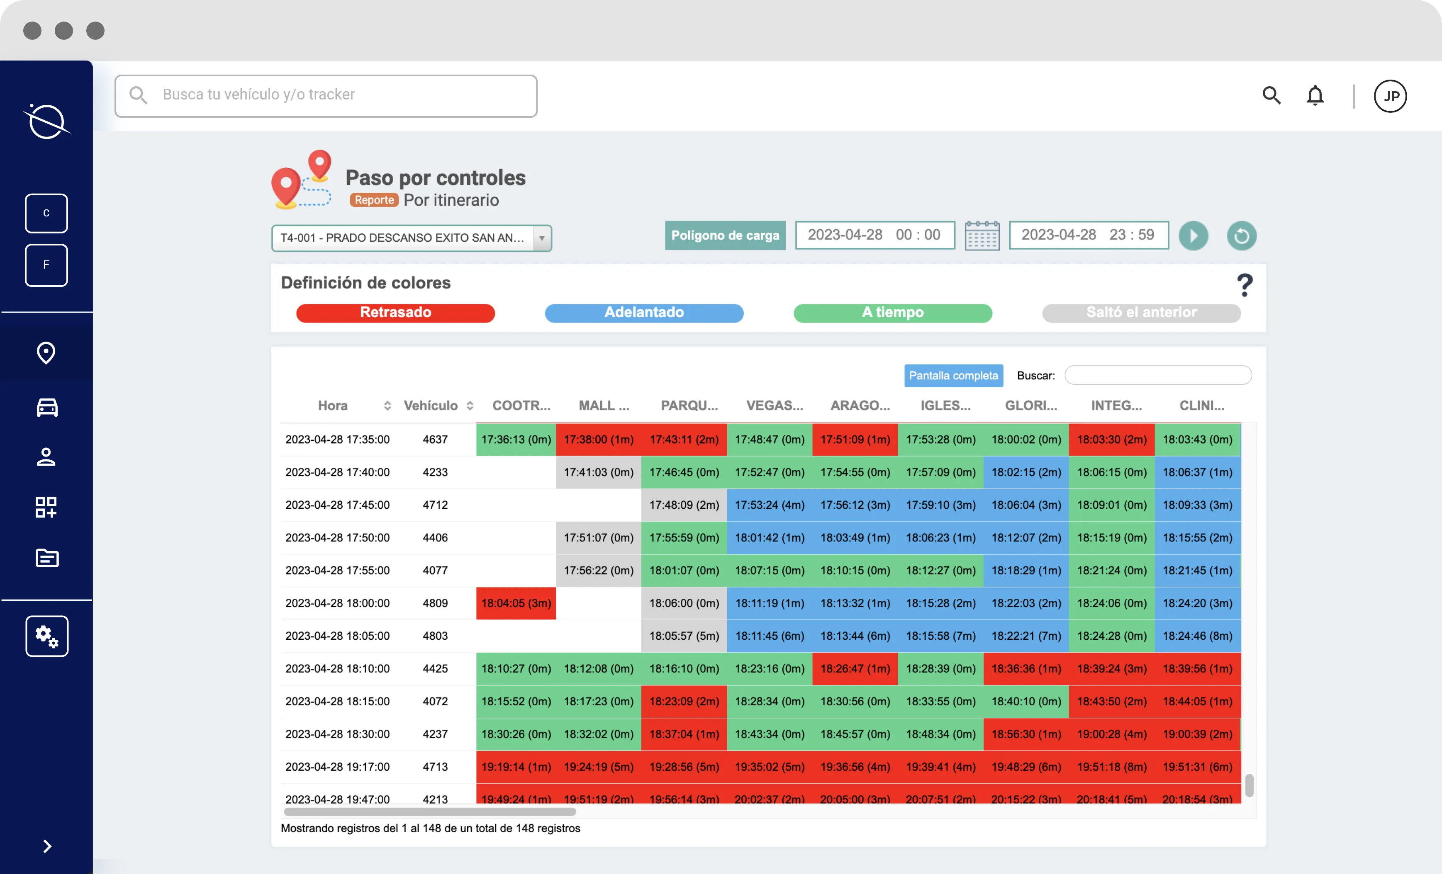Expand the sidebar with bottom chevron
The width and height of the screenshot is (1442, 874).
(x=47, y=846)
